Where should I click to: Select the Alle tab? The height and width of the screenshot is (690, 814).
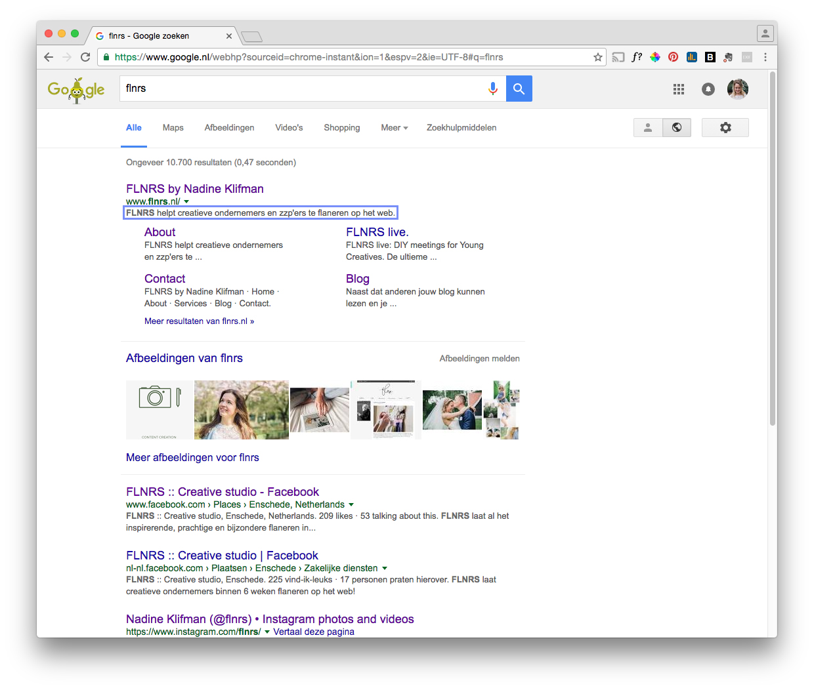click(x=134, y=128)
